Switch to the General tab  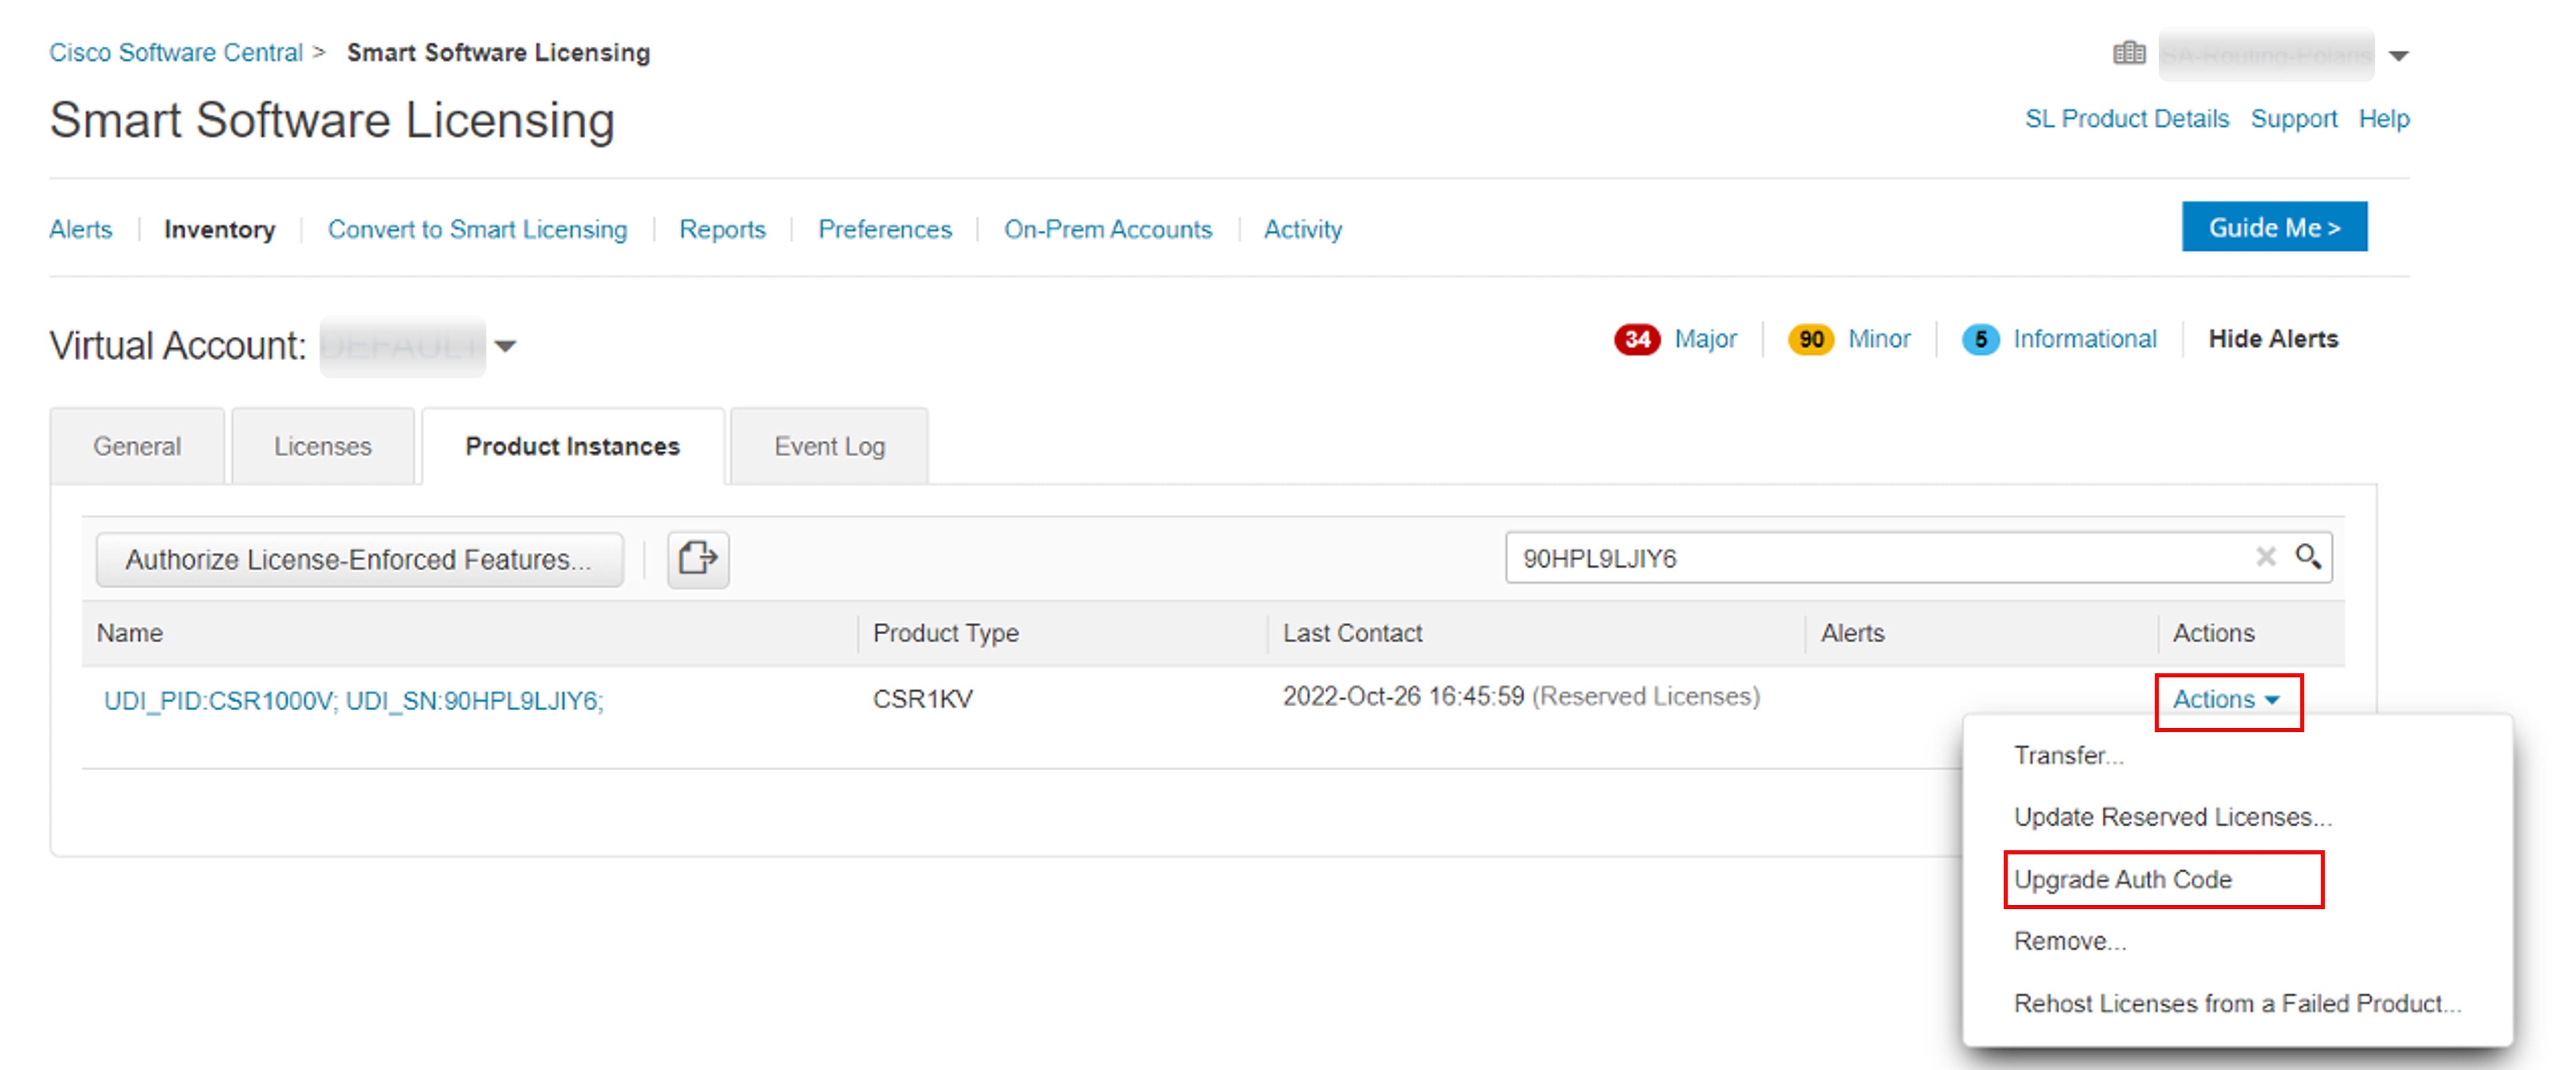[137, 446]
